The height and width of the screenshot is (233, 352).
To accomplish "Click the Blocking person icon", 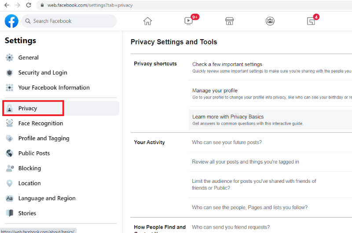I will coord(10,168).
